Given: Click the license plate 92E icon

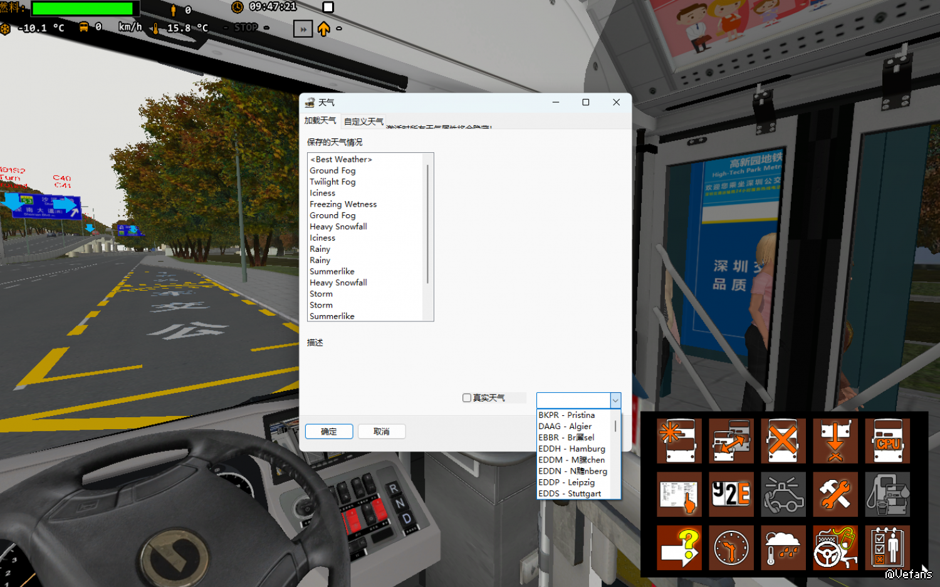Looking at the screenshot, I should (731, 494).
